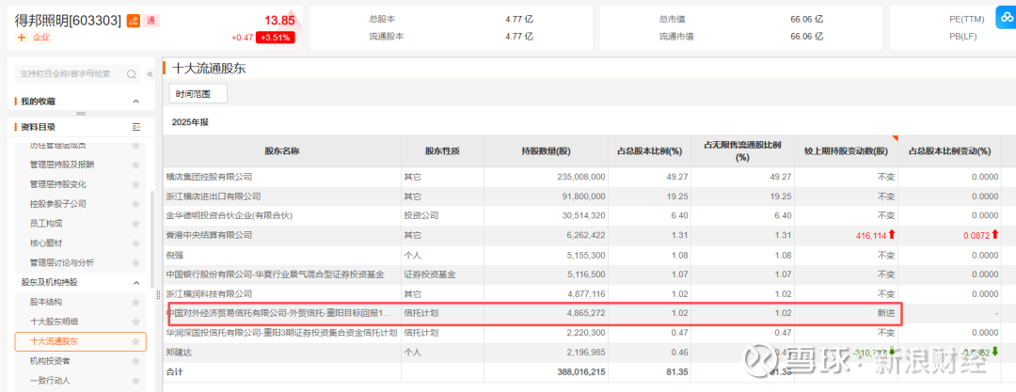Toggle favorite star for 十大股东明细
Viewport: 1016px width, 392px height.
tap(135, 321)
